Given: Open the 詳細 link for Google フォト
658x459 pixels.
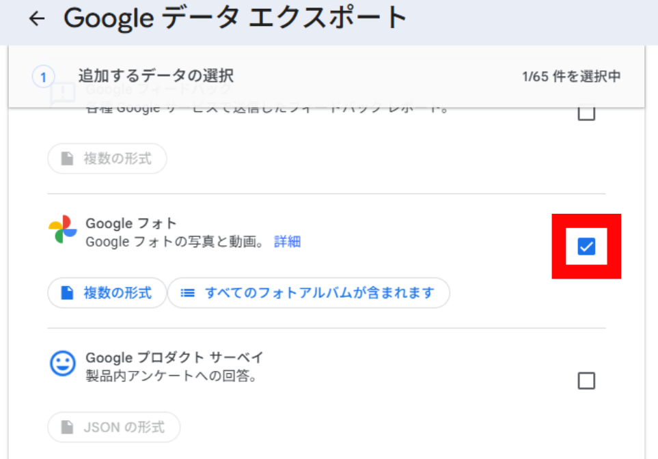Looking at the screenshot, I should pyautogui.click(x=288, y=242).
